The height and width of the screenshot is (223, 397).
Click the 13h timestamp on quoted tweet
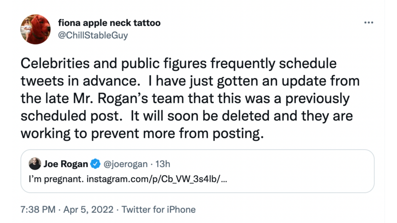tap(162, 164)
